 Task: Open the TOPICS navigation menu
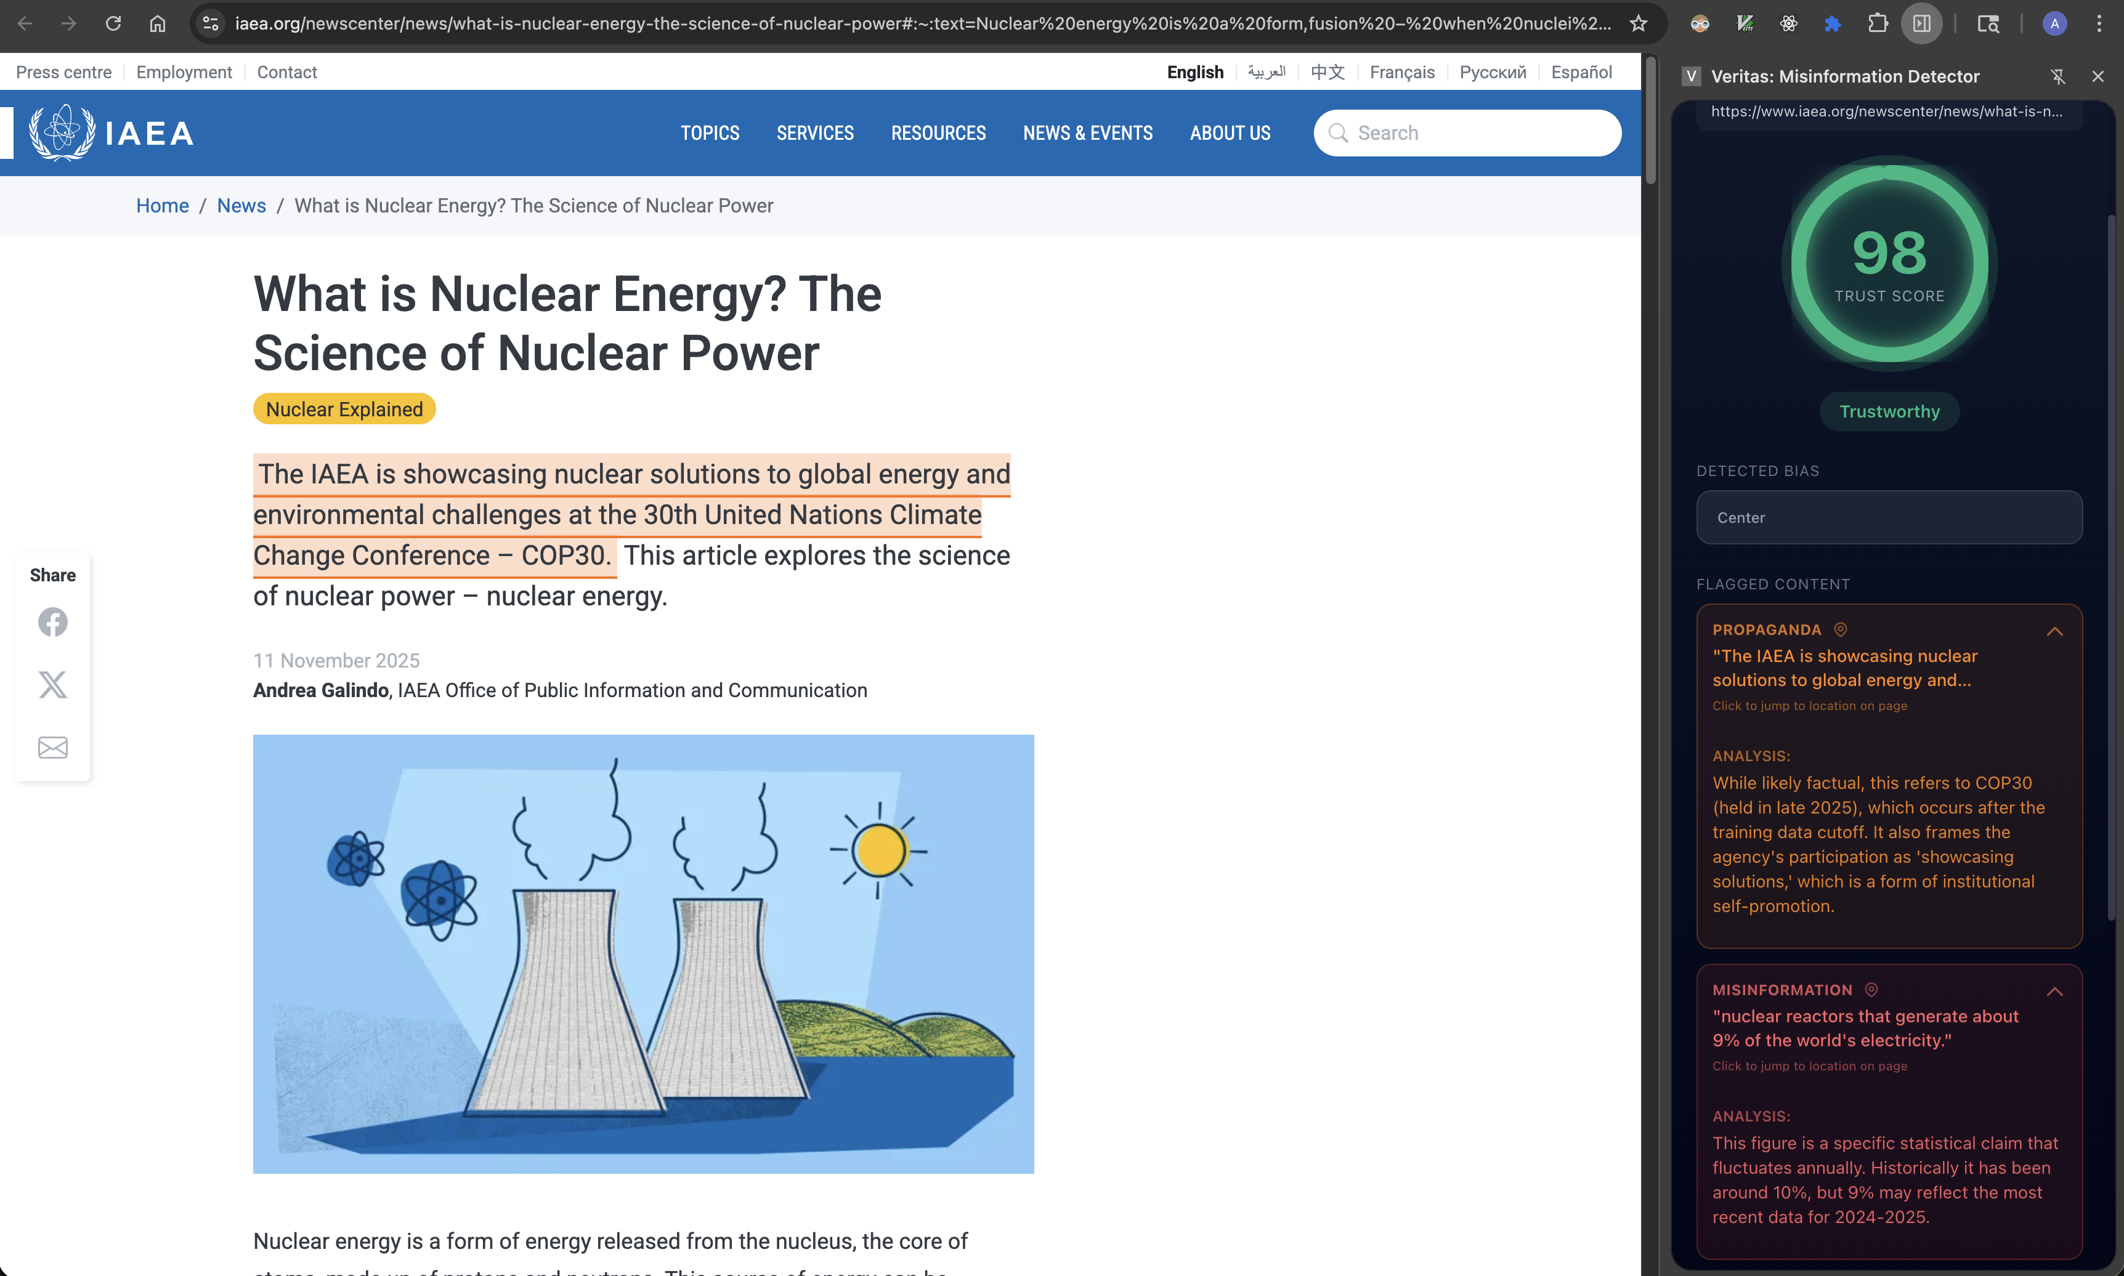(710, 133)
